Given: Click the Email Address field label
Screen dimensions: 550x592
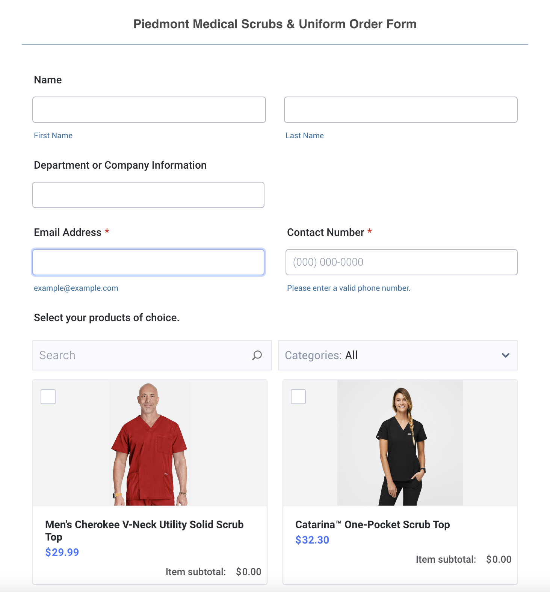Looking at the screenshot, I should tap(68, 233).
